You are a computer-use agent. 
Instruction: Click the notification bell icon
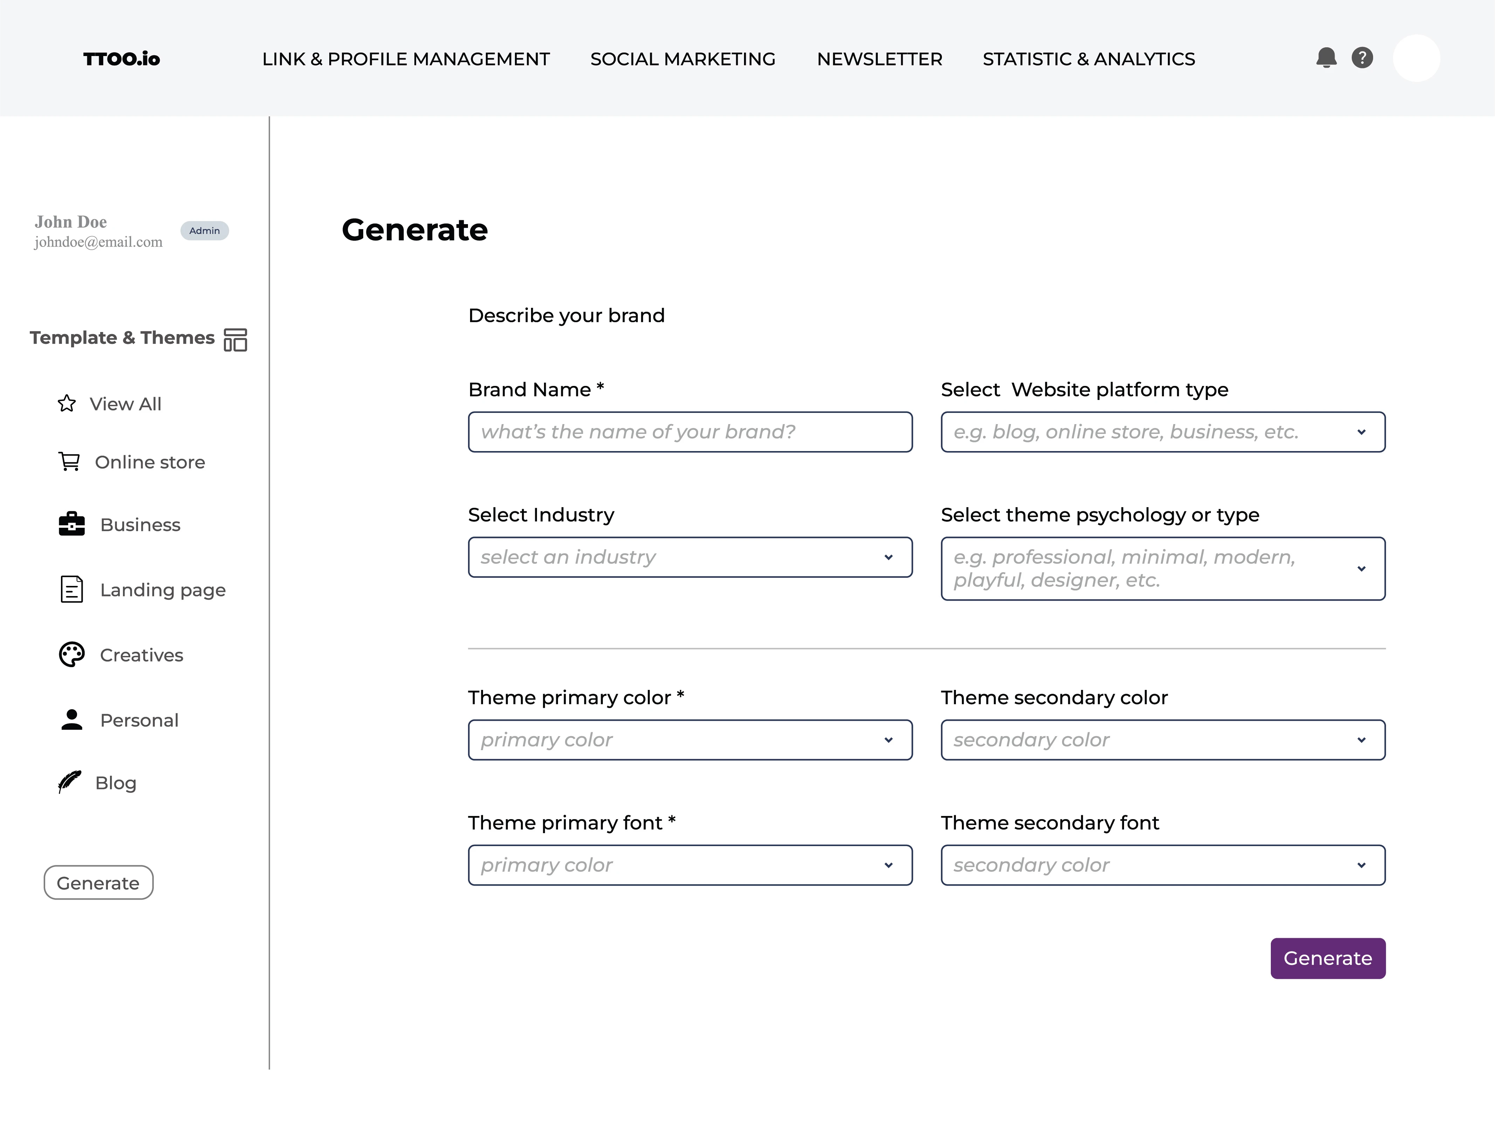coord(1326,58)
